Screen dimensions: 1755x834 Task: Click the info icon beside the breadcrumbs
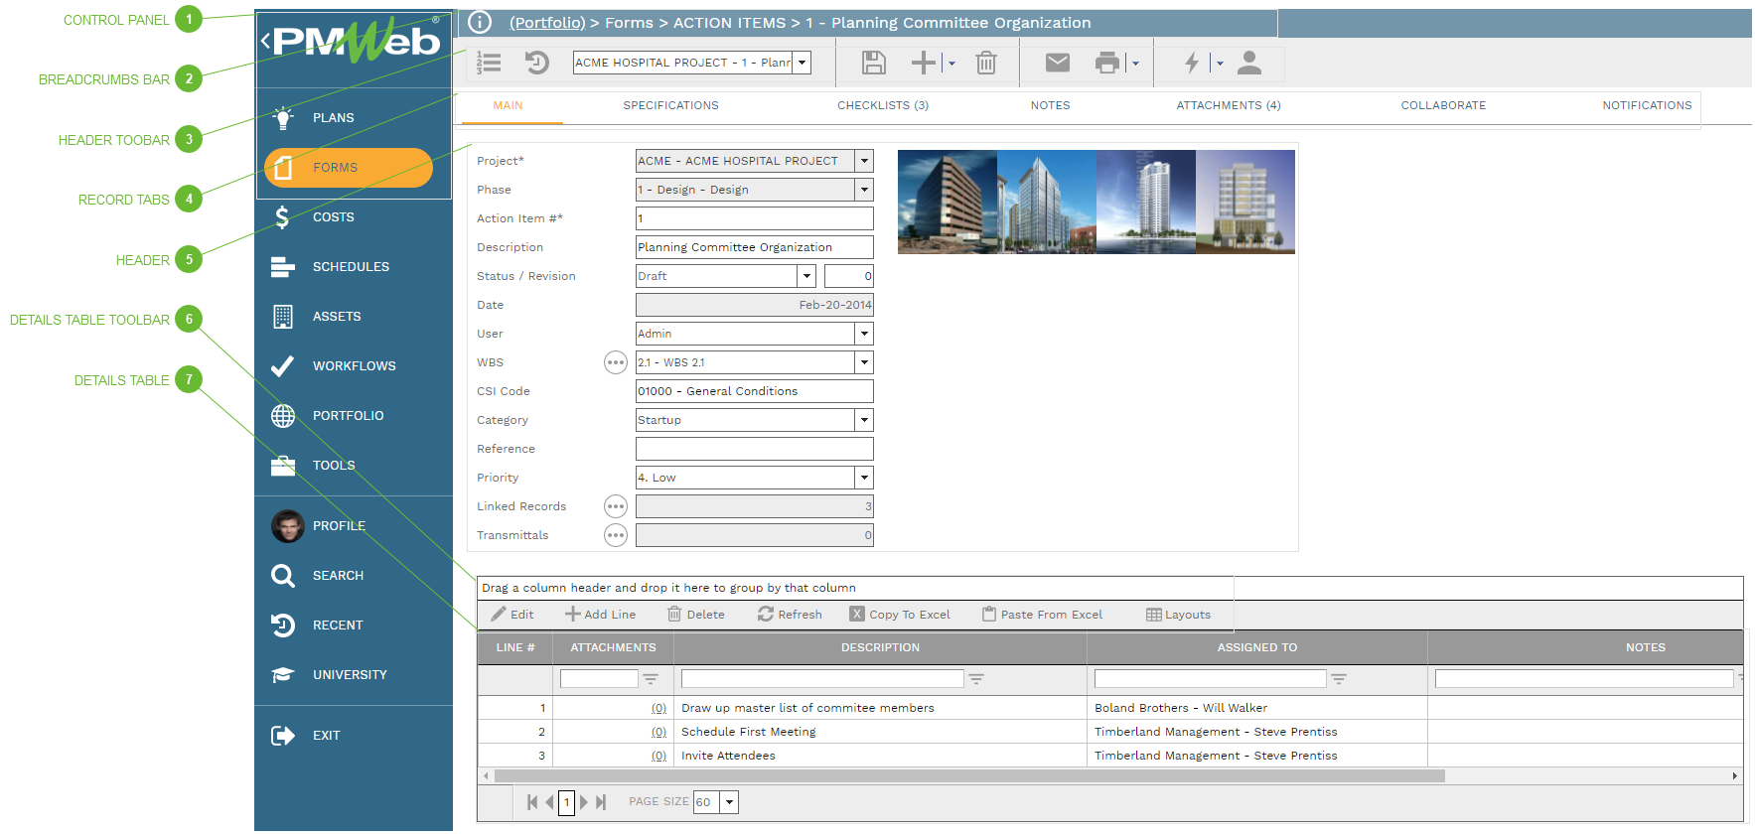[480, 22]
